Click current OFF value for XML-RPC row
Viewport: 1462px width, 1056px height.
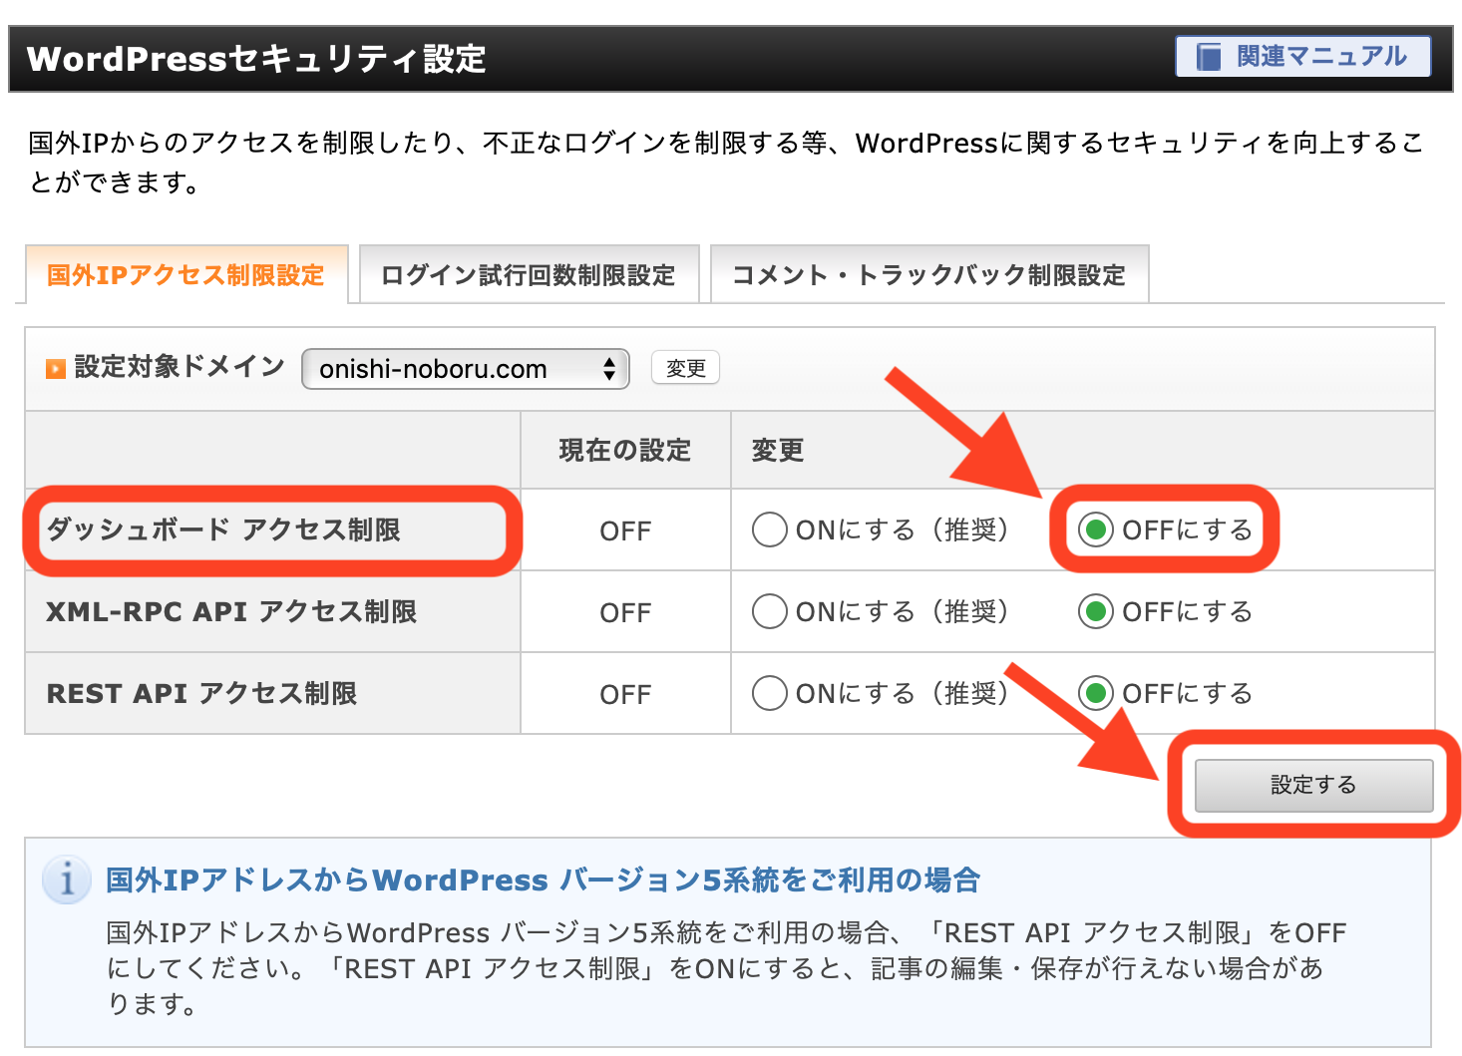point(625,612)
